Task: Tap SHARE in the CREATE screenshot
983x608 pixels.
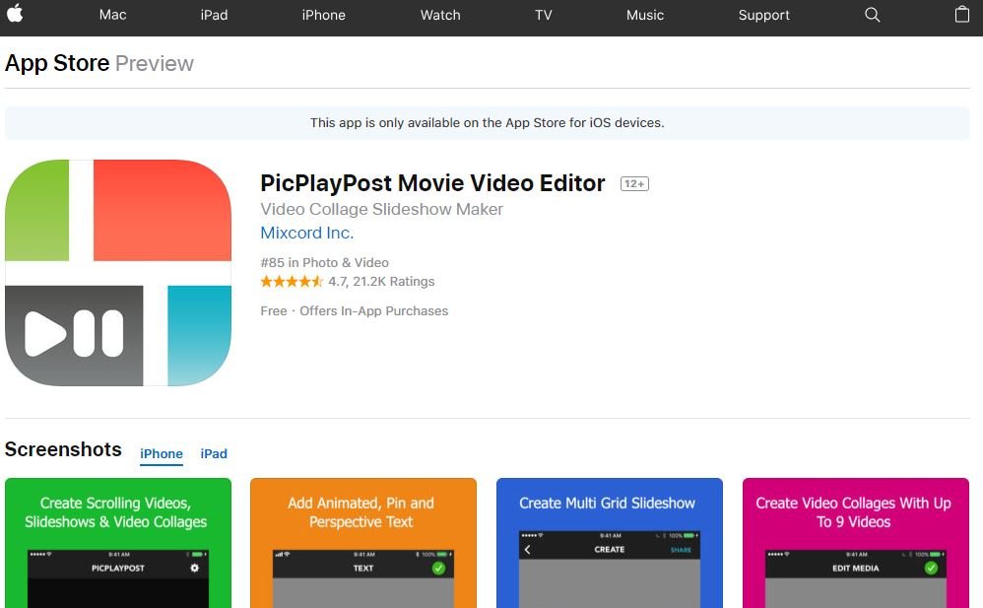Action: (x=681, y=550)
